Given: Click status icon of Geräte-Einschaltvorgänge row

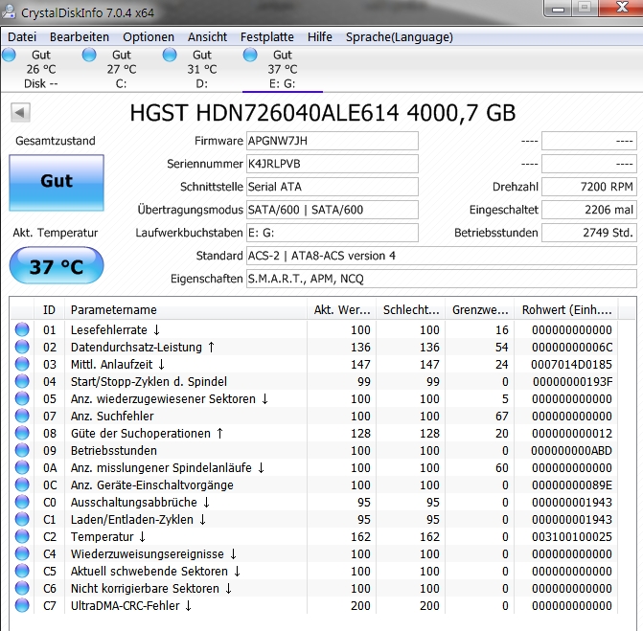Looking at the screenshot, I should [x=22, y=485].
